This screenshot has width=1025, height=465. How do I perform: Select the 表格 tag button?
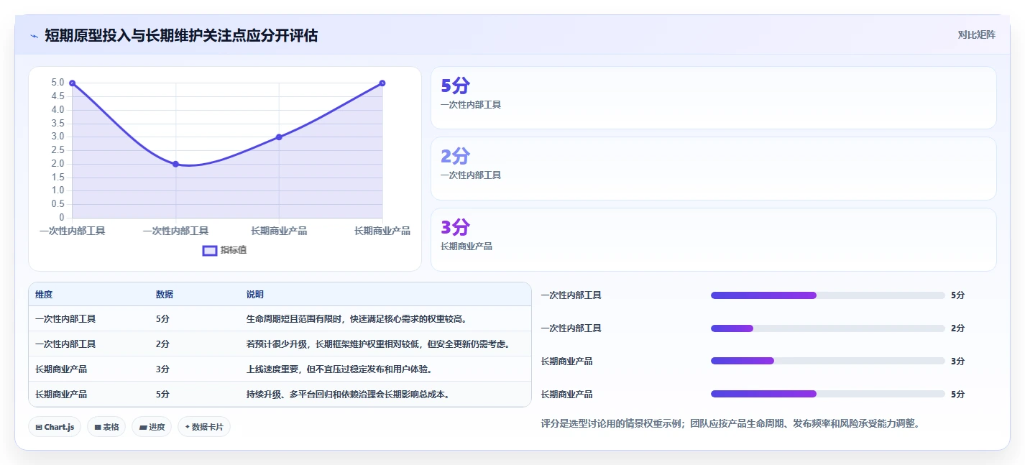106,427
